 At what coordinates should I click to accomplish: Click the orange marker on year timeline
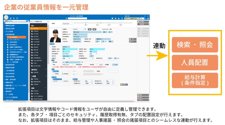(x=100, y=23)
